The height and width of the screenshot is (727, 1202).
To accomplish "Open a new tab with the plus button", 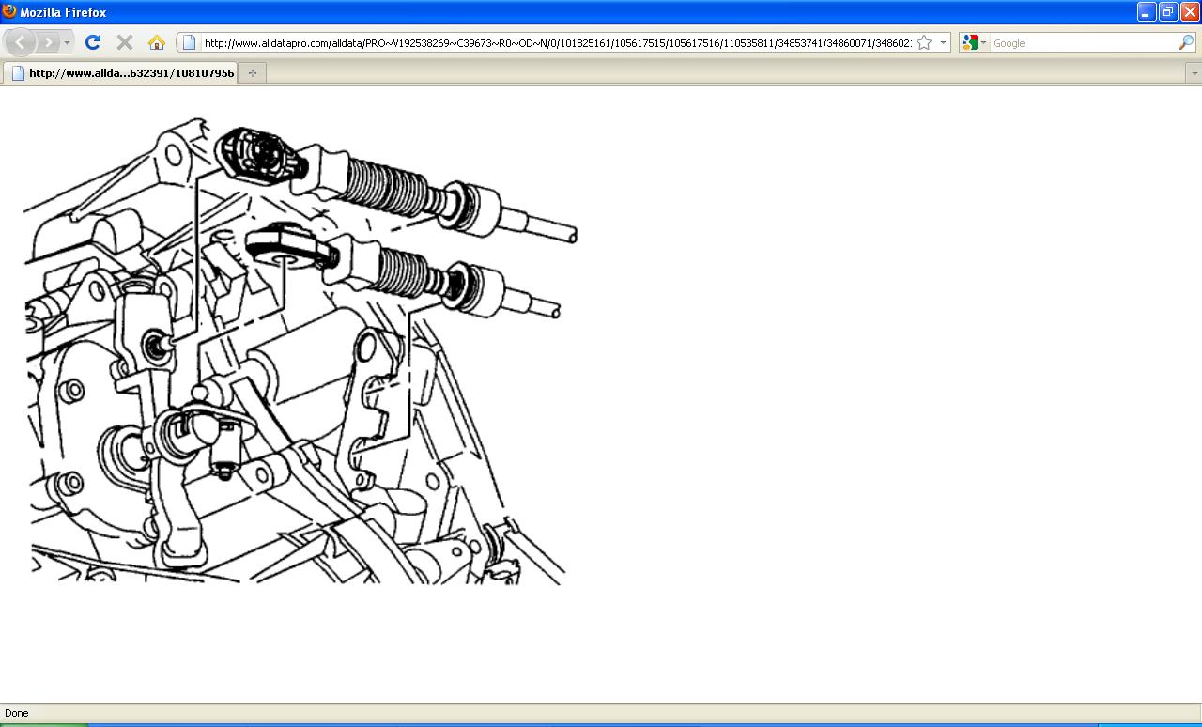I will pyautogui.click(x=253, y=72).
